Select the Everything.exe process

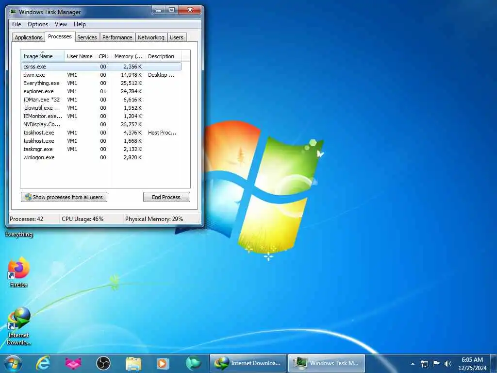pos(101,83)
